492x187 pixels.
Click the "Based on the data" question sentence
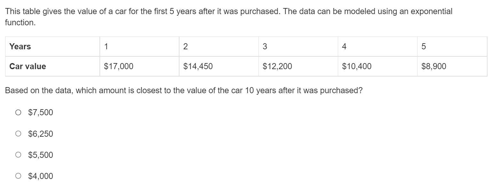184,91
